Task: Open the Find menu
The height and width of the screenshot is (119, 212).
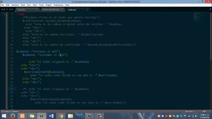Action: tap(23, 5)
